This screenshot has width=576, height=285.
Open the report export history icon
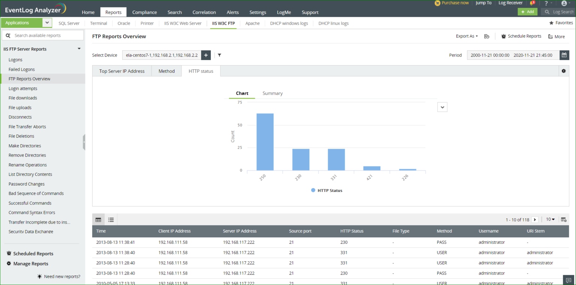click(486, 36)
